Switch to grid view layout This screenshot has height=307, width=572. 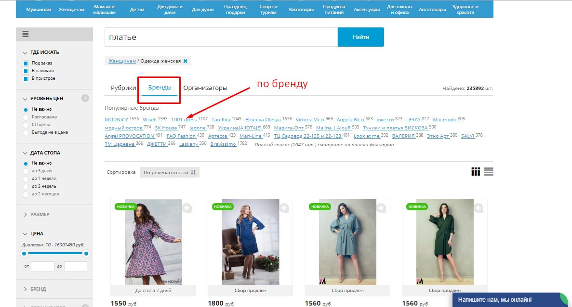[x=475, y=171]
